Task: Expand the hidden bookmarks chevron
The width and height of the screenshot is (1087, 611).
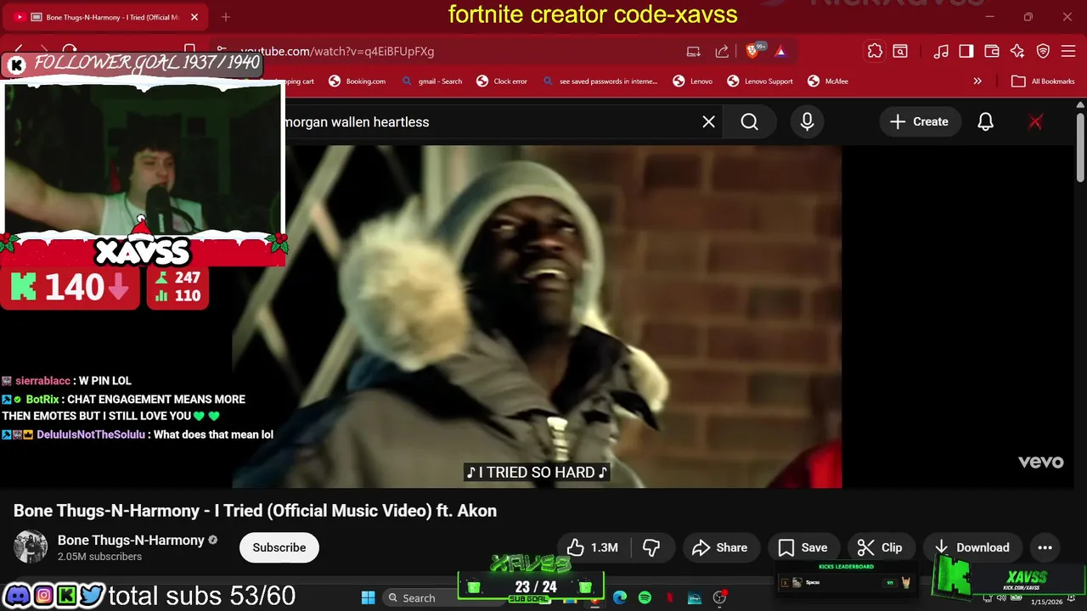Action: tap(977, 81)
